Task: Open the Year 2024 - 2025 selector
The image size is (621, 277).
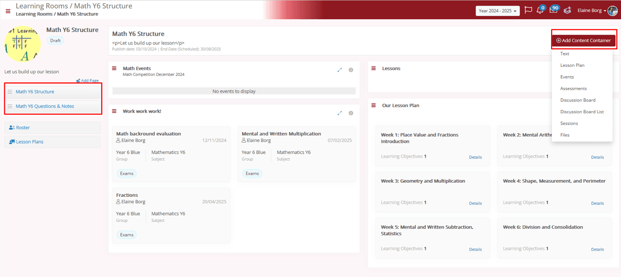Action: click(497, 10)
